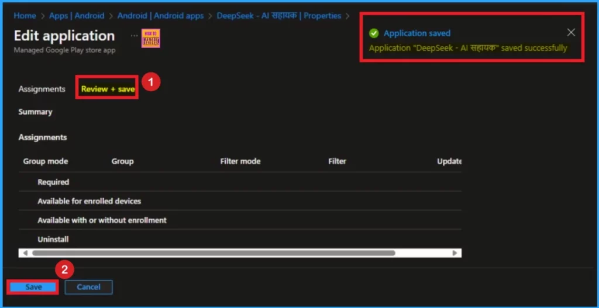The width and height of the screenshot is (599, 308).
Task: Click the Edit application page title
Action: coord(64,36)
